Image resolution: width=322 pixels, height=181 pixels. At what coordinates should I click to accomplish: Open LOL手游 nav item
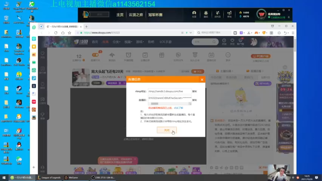click(x=165, y=42)
